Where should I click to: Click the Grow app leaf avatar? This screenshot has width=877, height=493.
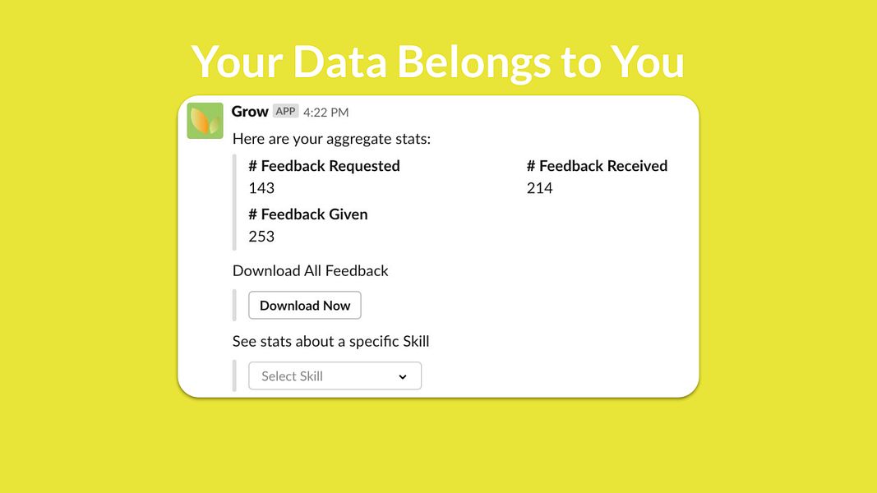[x=205, y=120]
